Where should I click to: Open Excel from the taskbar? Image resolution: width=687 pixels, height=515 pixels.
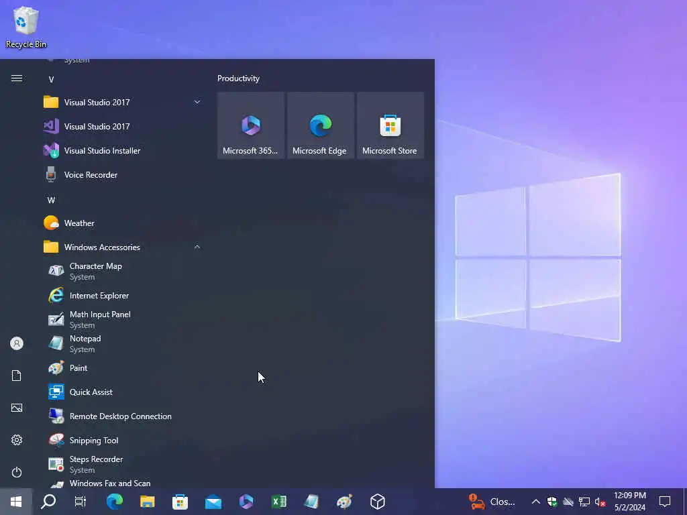pyautogui.click(x=278, y=502)
